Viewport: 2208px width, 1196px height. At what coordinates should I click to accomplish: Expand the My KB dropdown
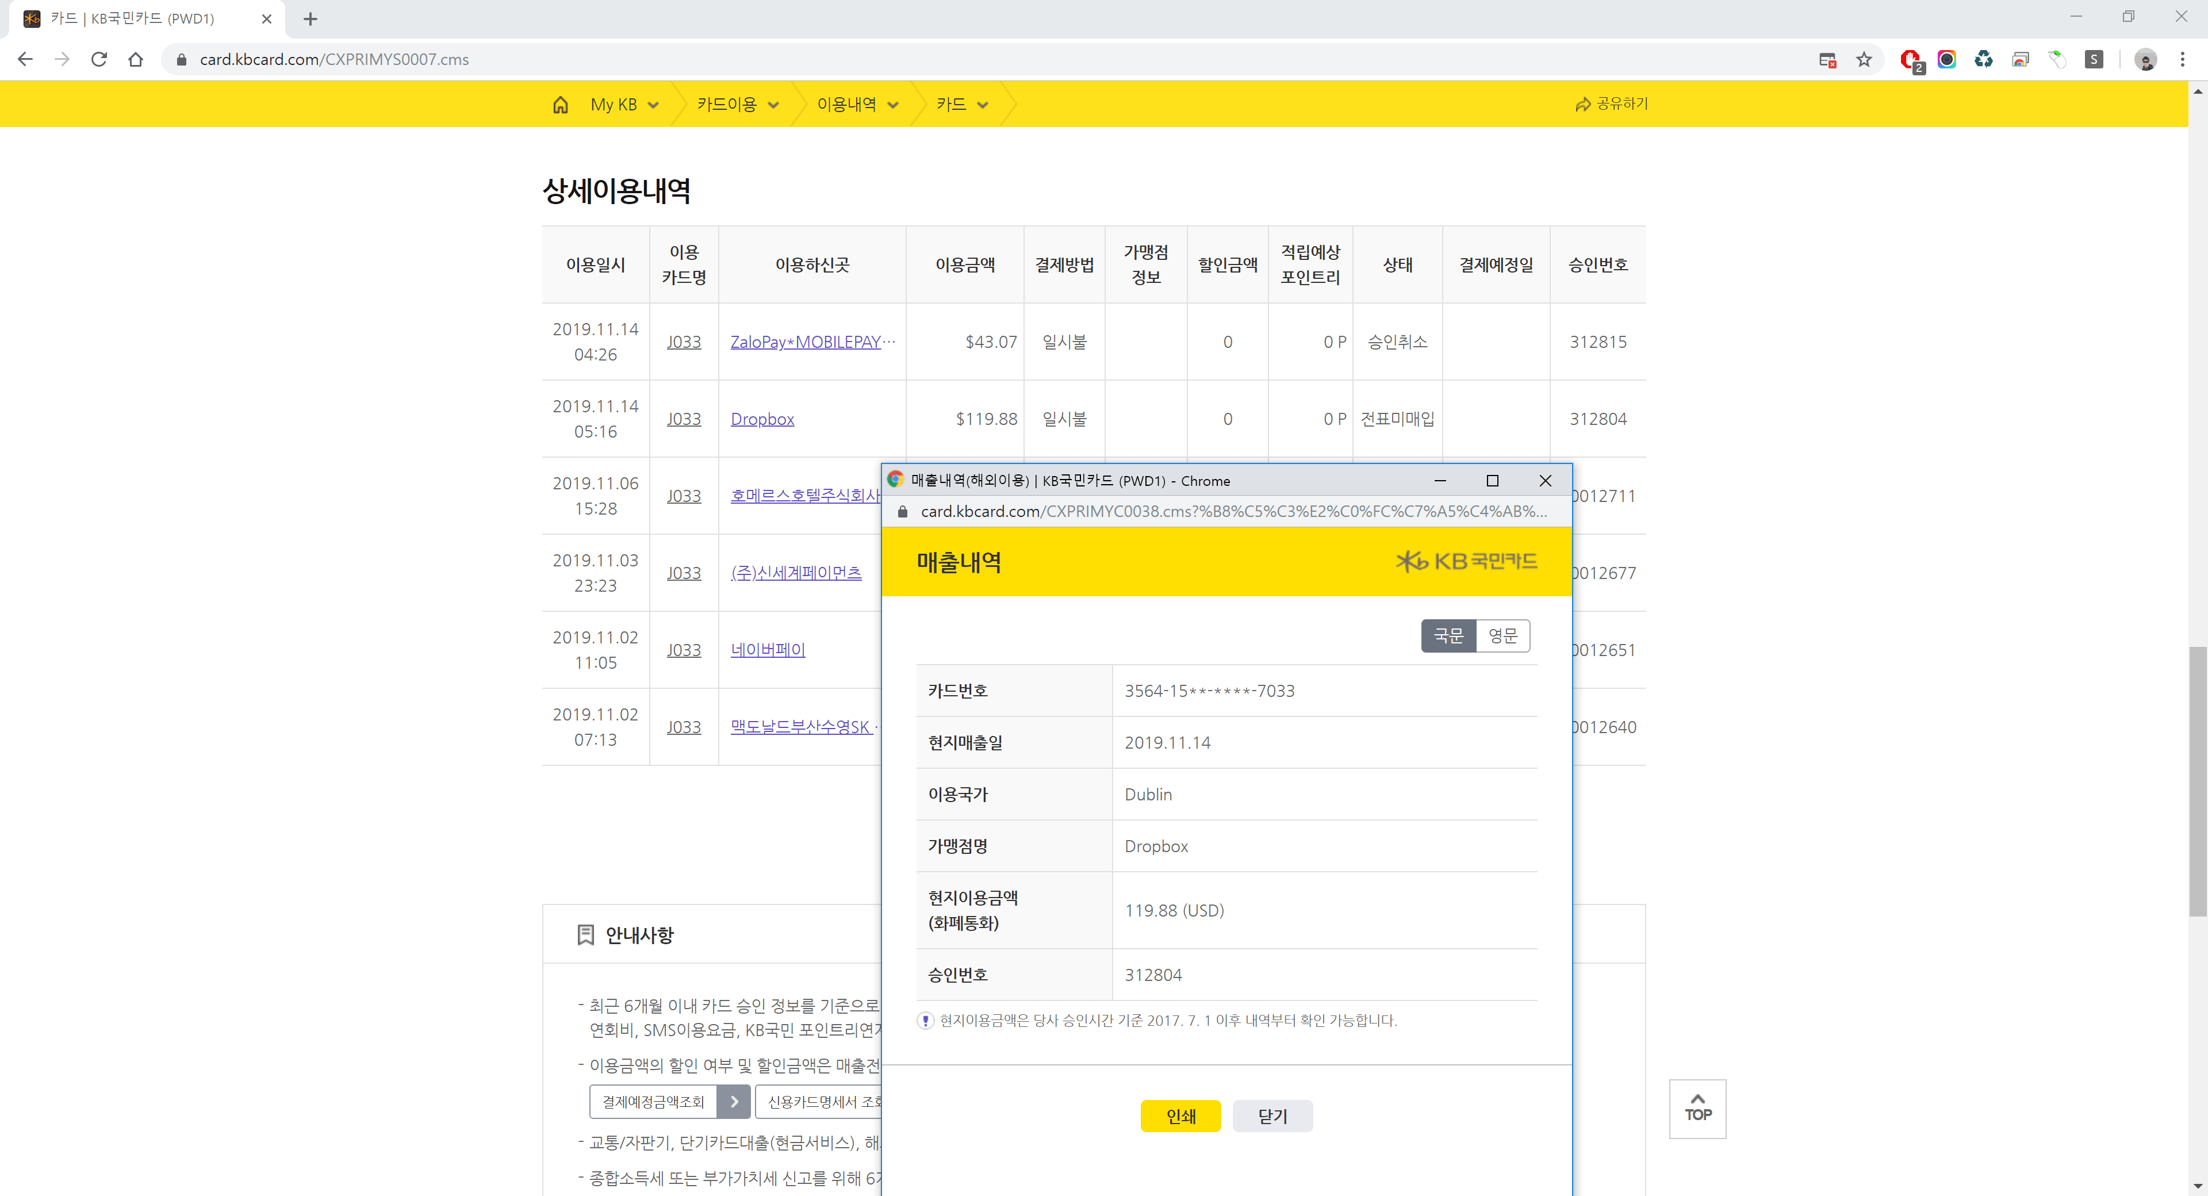[624, 105]
